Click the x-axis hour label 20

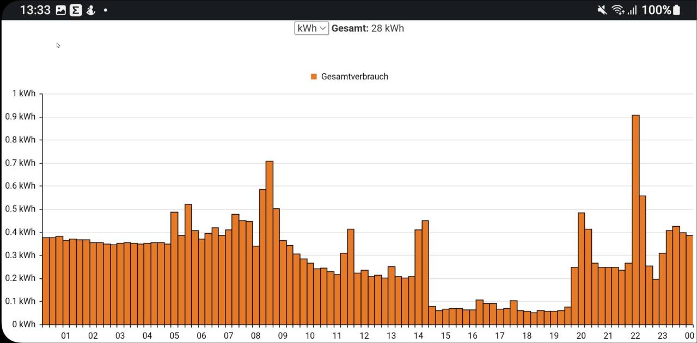pyautogui.click(x=581, y=336)
